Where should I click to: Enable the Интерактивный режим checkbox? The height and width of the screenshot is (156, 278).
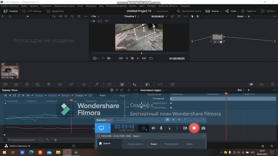5,140
